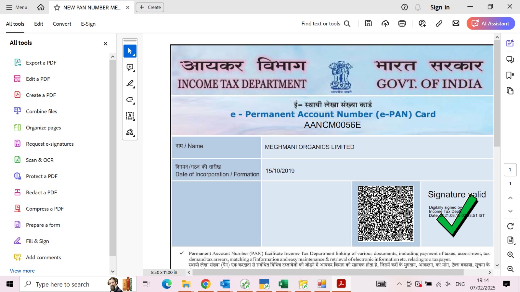520x292 pixels.
Task: Select the arrow selection tool
Action: tap(130, 51)
